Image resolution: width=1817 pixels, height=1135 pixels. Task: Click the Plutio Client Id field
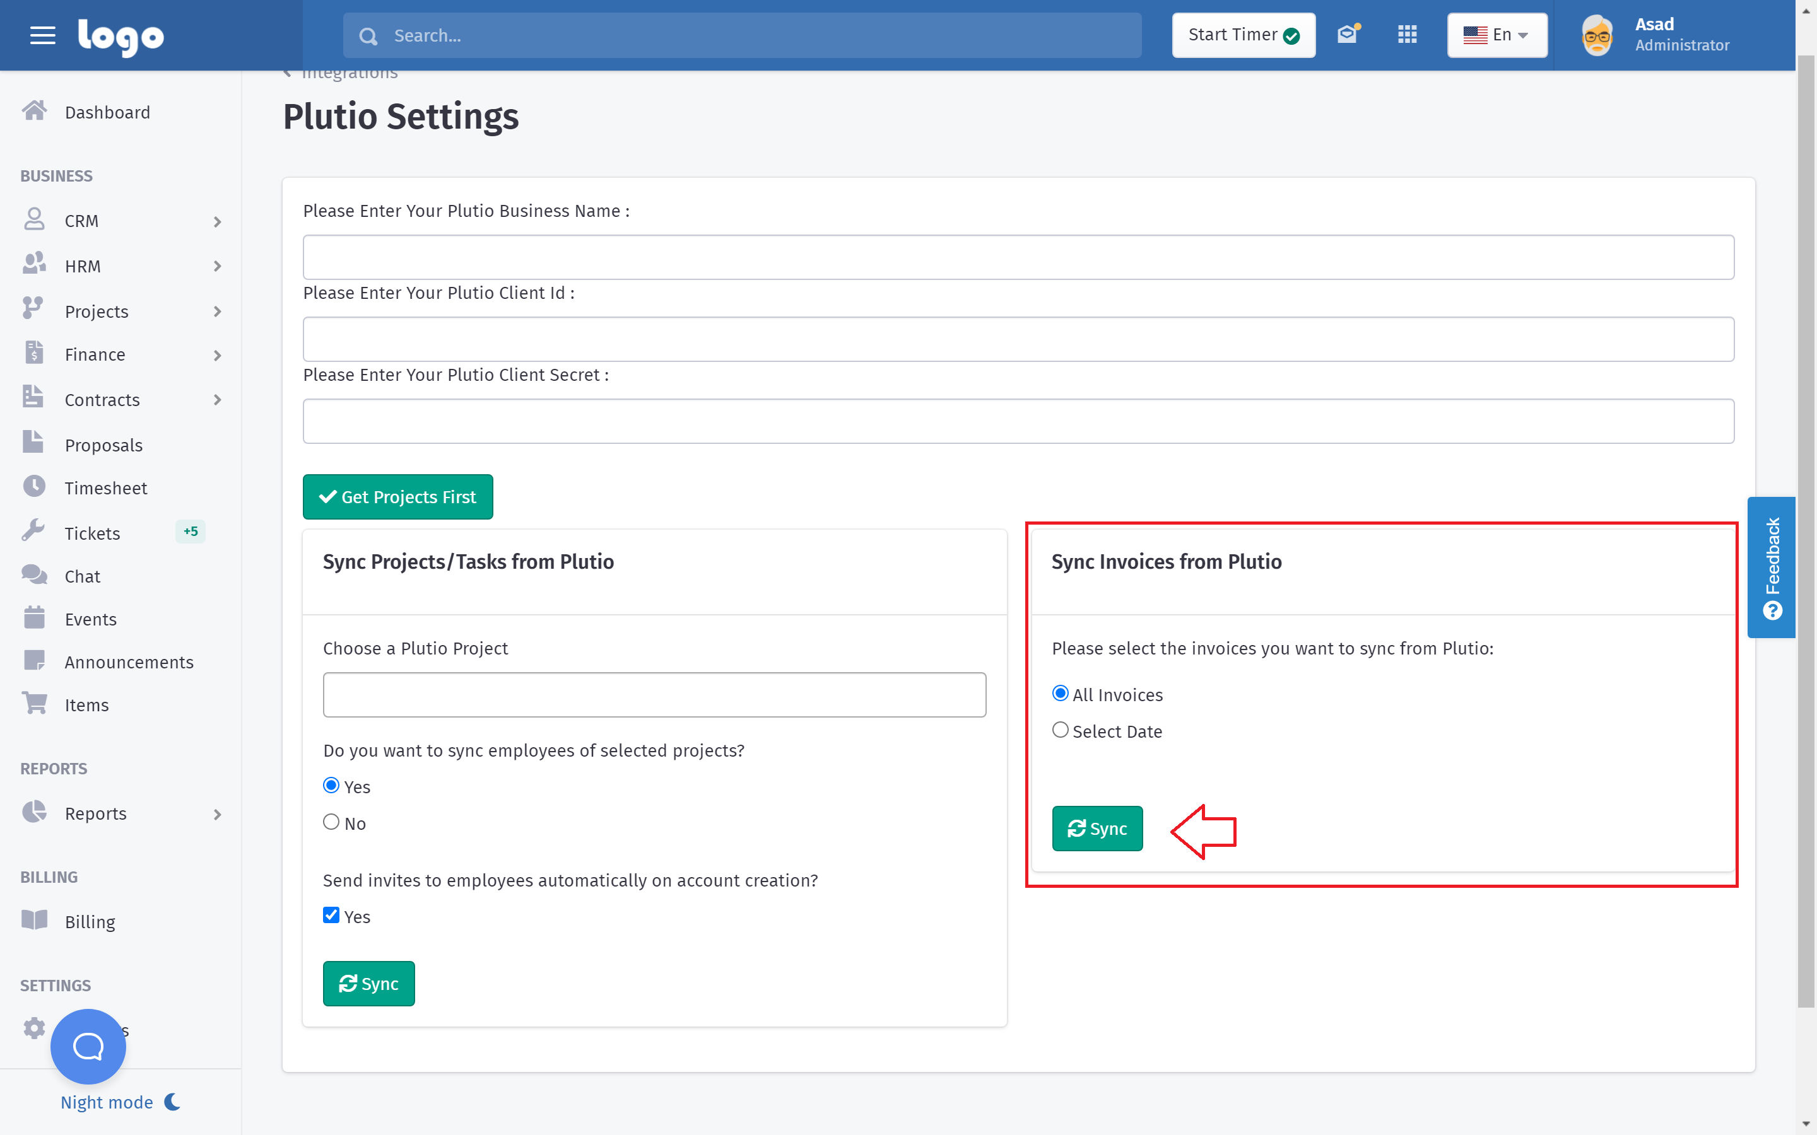[x=1018, y=339]
